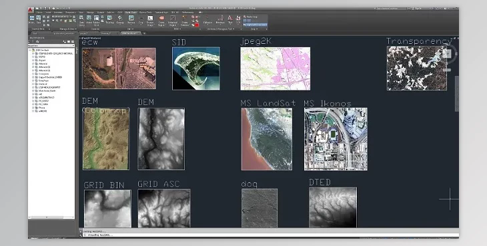
Task: Click the MS Ikonos city image
Action: (x=336, y=139)
